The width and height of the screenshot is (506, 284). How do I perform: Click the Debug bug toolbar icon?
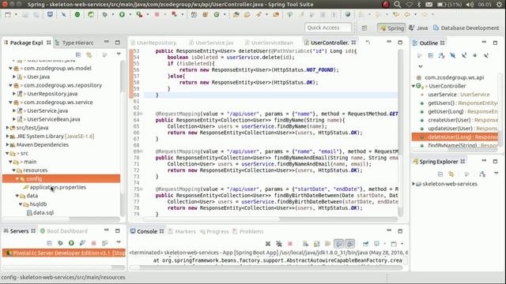pyautogui.click(x=104, y=14)
